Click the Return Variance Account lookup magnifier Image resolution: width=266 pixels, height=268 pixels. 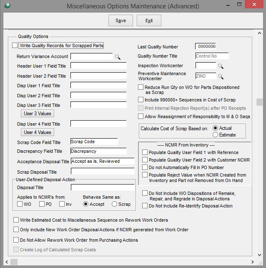(118, 57)
